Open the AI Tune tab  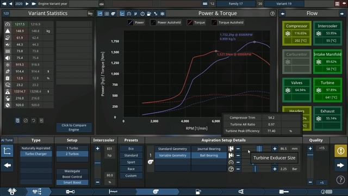click(x=7, y=140)
